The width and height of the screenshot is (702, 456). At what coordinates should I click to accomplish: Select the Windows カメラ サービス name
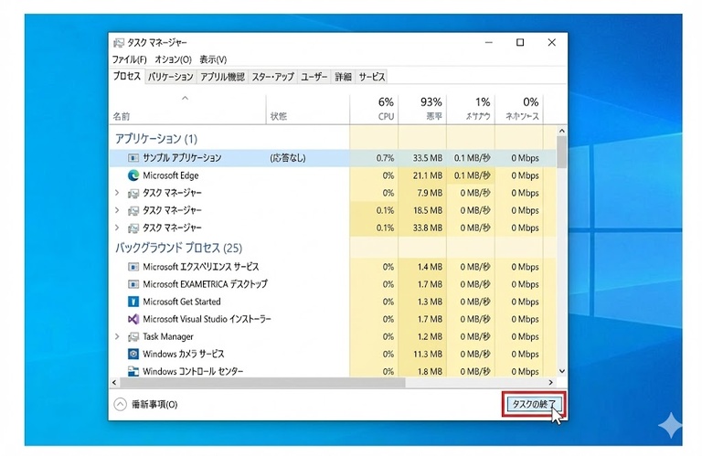184,354
